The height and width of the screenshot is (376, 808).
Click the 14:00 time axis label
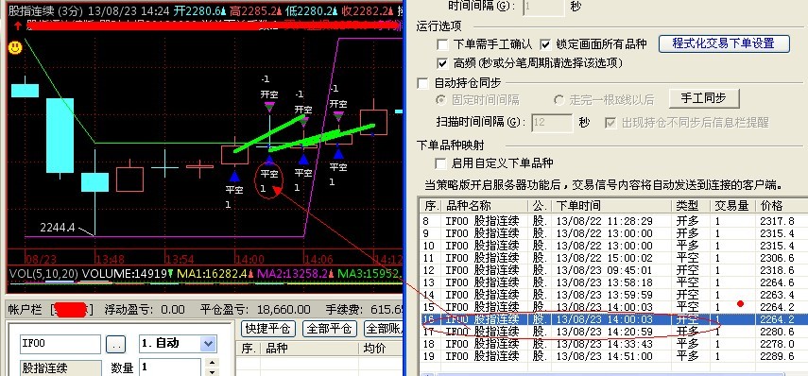coord(250,259)
